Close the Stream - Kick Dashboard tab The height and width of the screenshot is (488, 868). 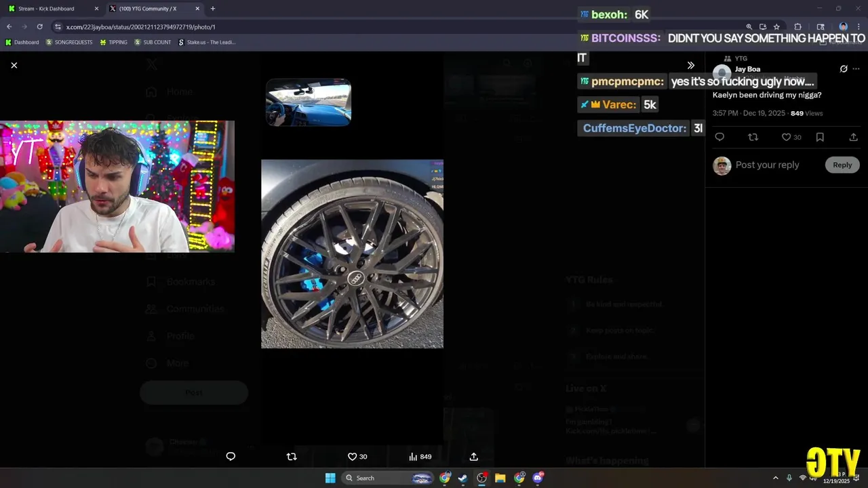coord(96,9)
